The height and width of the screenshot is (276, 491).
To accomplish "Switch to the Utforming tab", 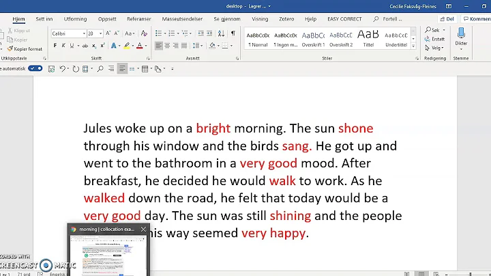I will click(75, 19).
